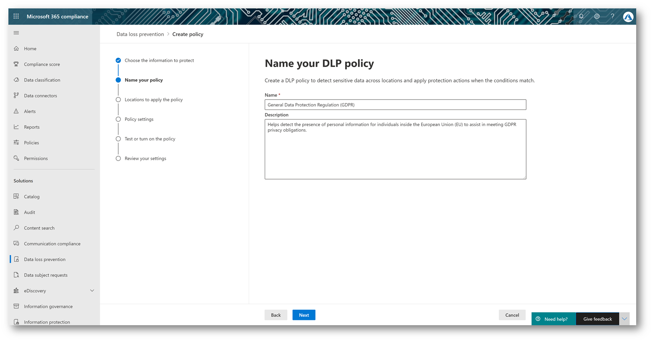
Task: Click the Back button
Action: (x=276, y=315)
